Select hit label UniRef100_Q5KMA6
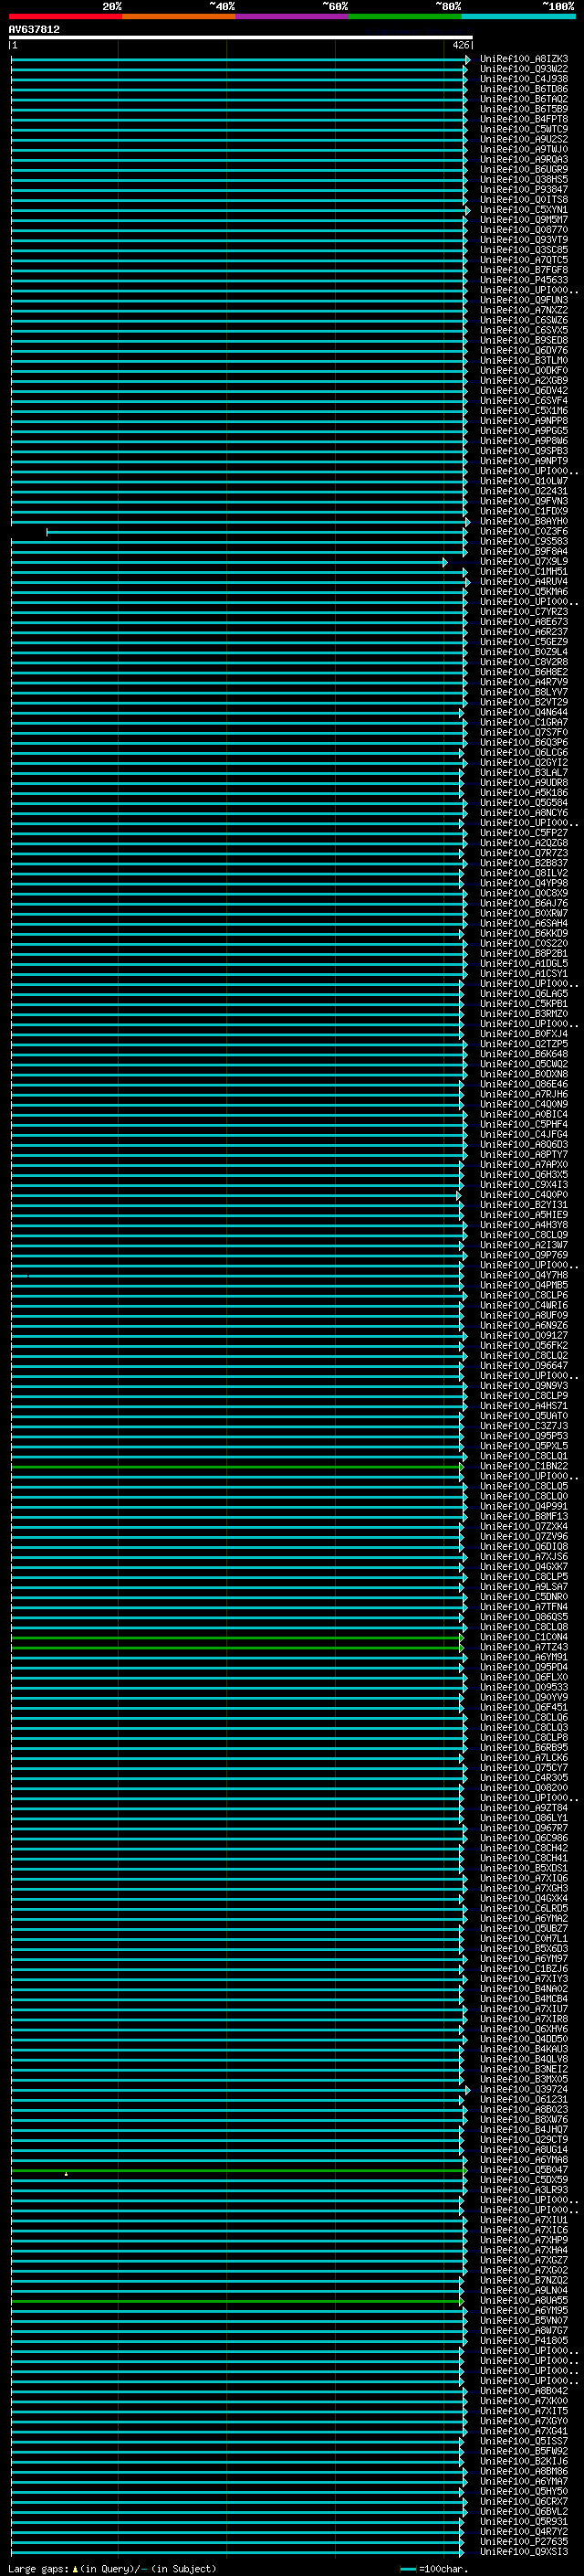Viewport: 584px width, 2576px height. pyautogui.click(x=524, y=591)
